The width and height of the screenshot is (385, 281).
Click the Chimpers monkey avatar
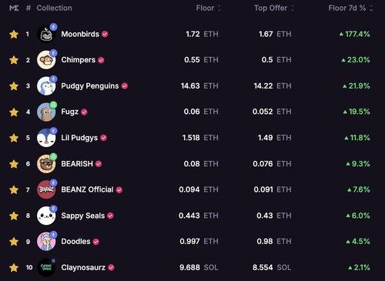pos(46,60)
